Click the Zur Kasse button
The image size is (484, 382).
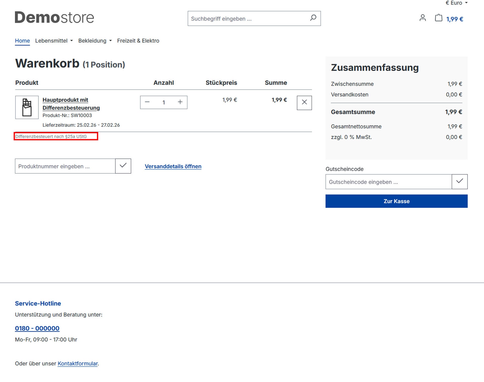(396, 201)
